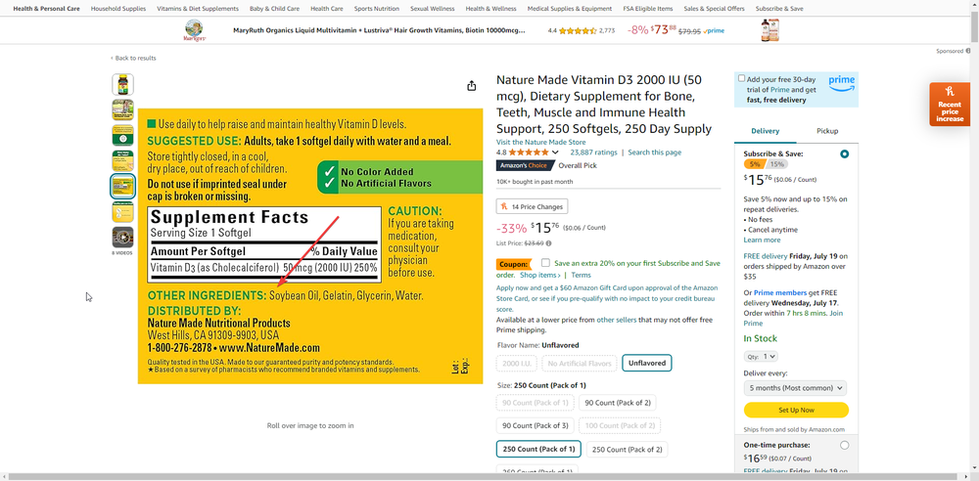Select the sixth product thumbnail

point(122,211)
